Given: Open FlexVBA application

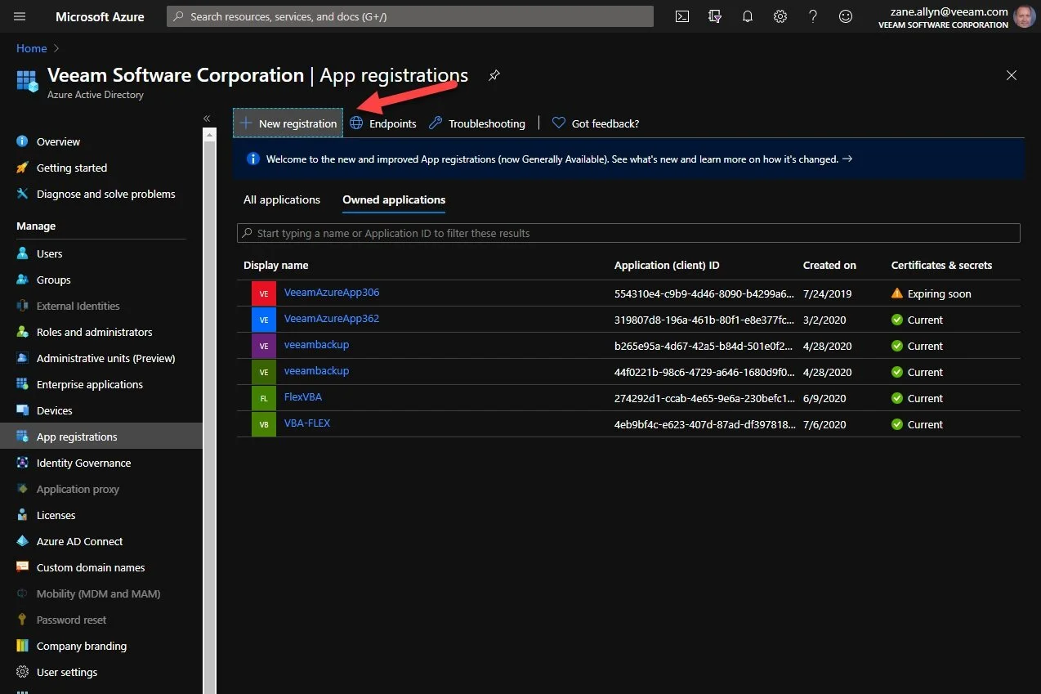Looking at the screenshot, I should tap(303, 397).
